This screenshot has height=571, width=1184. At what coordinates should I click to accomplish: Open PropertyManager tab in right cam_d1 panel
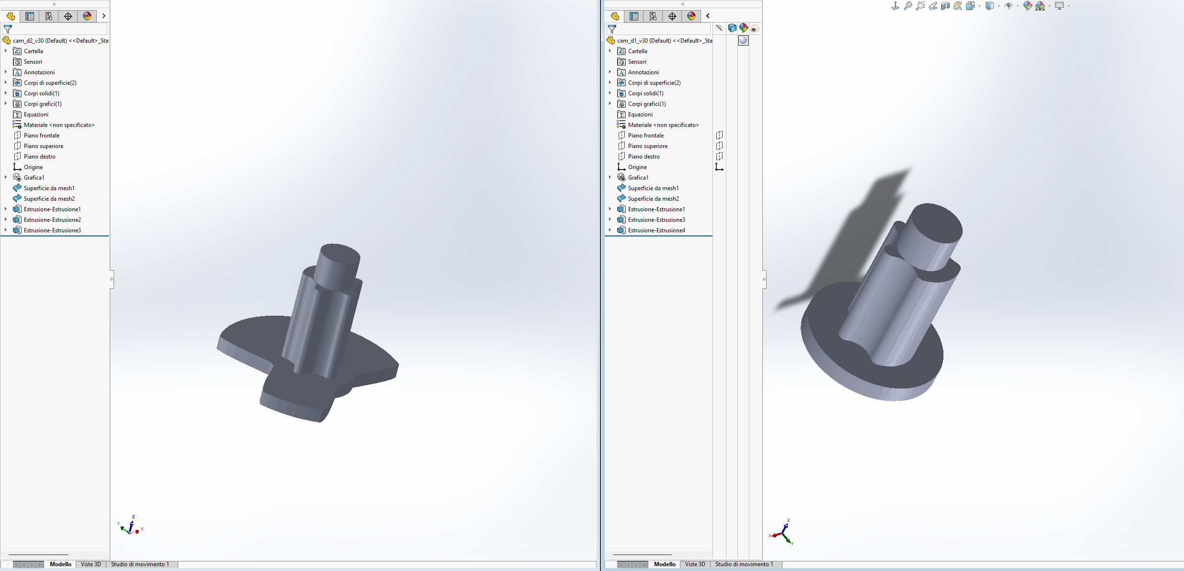tap(634, 16)
